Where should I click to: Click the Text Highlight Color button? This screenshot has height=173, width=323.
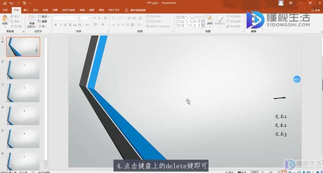point(96,25)
